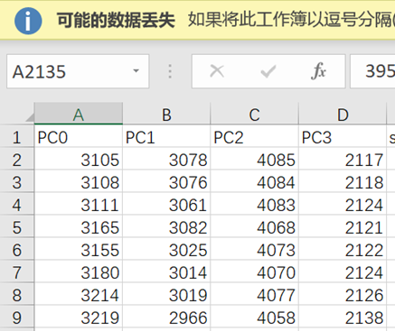
Task: Select the cell with value 2121
Action: point(343,227)
